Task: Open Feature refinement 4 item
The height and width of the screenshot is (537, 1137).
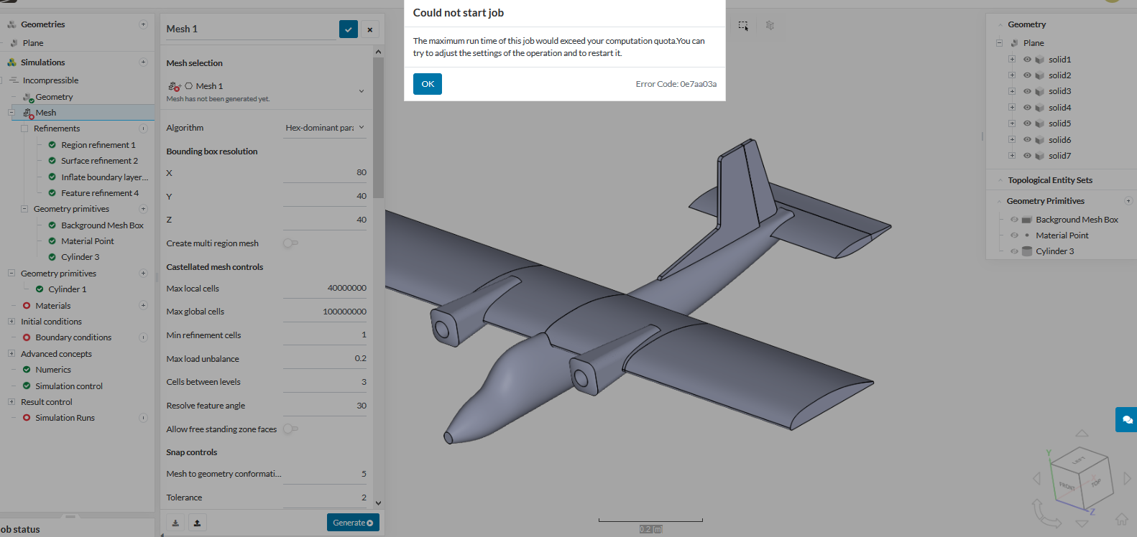Action: 100,193
